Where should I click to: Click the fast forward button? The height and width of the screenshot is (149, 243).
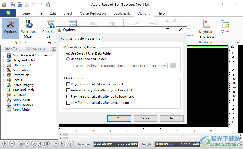(x=56, y=144)
